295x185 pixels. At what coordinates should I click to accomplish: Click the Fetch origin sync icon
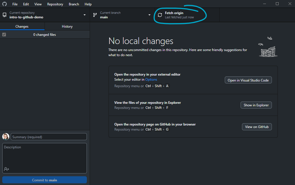click(160, 15)
